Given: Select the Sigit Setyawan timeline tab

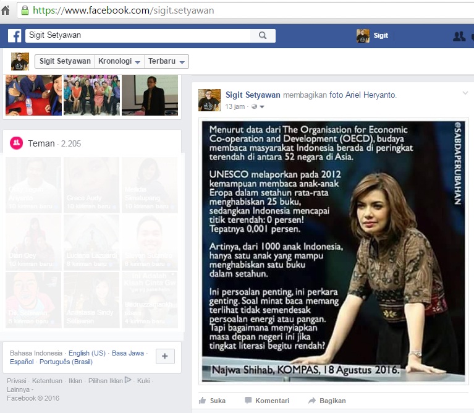Looking at the screenshot, I should click(x=65, y=61).
